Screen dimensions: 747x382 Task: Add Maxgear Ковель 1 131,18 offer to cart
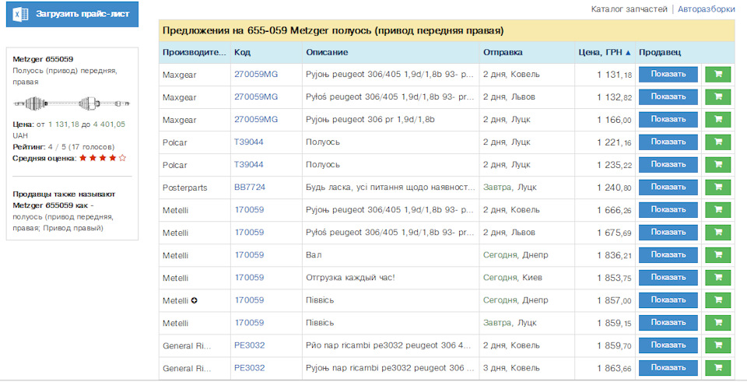tap(717, 75)
